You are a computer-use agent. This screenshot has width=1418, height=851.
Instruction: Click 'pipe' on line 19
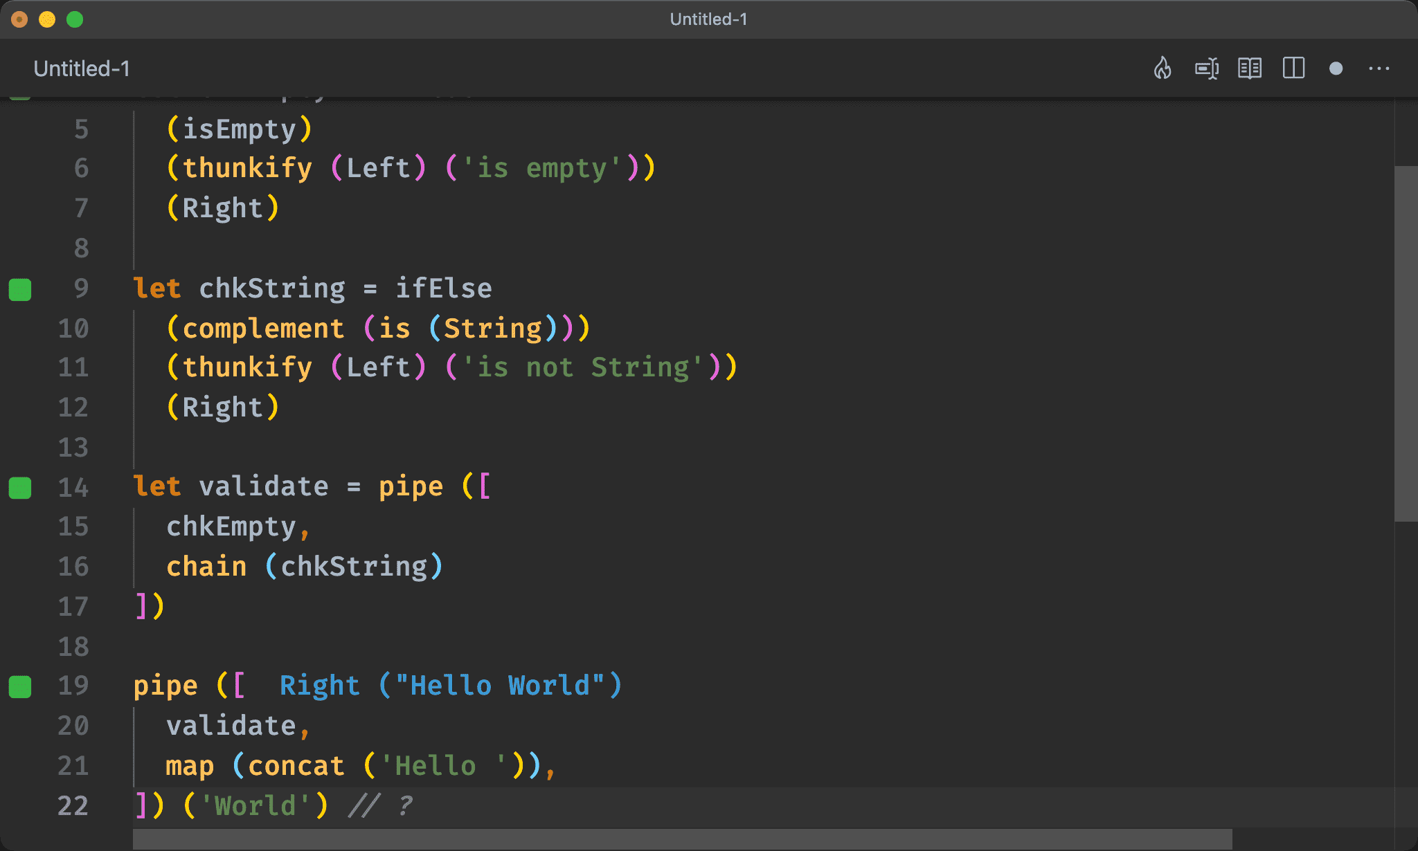tap(165, 687)
